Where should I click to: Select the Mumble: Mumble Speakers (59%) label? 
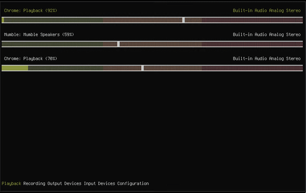coord(39,35)
